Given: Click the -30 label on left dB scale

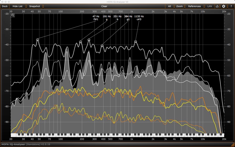Looking at the screenshot, I should point(6,29).
